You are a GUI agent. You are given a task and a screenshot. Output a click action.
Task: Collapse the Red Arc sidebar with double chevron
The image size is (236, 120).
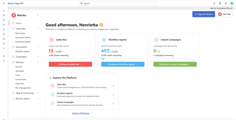tap(38, 15)
